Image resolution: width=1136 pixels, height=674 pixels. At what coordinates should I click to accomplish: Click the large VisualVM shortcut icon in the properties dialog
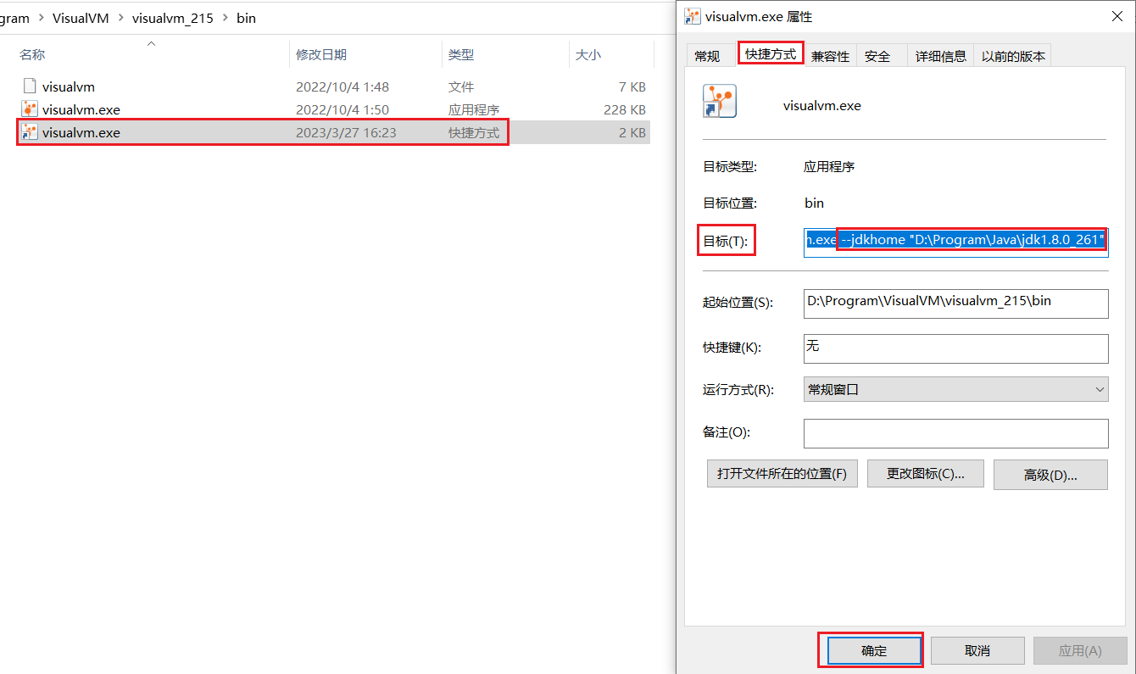720,101
